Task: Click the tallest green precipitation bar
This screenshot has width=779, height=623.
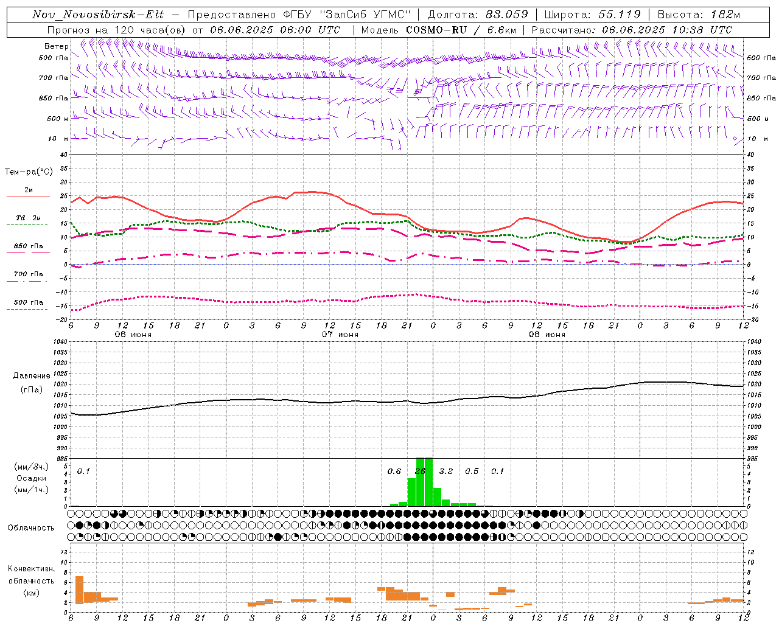Action: [x=424, y=482]
